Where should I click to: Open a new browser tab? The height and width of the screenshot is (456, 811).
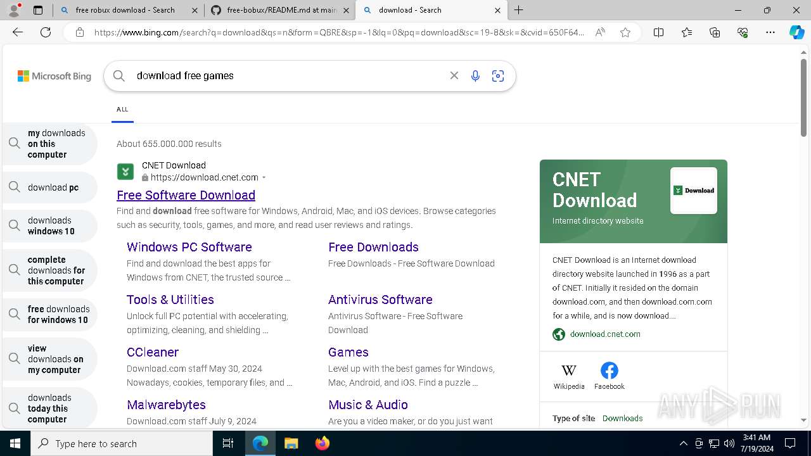[519, 10]
